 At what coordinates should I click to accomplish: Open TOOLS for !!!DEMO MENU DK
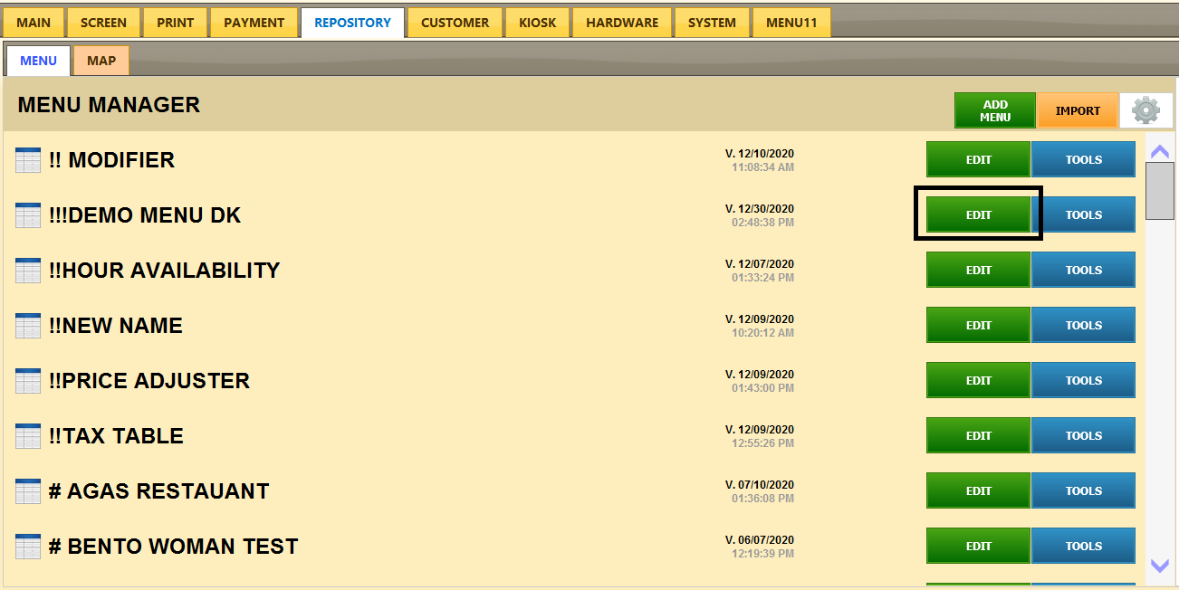1083,214
